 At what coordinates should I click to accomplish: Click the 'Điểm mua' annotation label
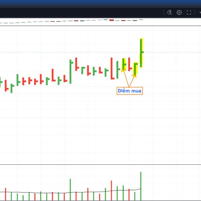point(130,91)
